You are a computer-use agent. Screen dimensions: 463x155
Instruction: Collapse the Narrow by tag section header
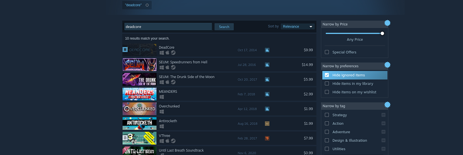coord(354,106)
